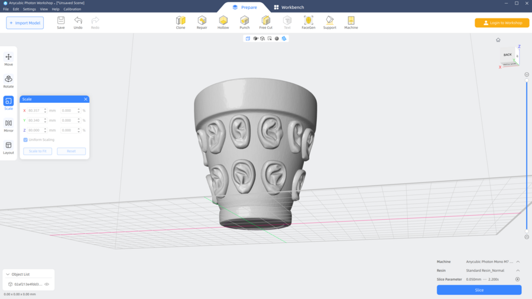
Task: Click the Import Model button
Action: point(25,23)
